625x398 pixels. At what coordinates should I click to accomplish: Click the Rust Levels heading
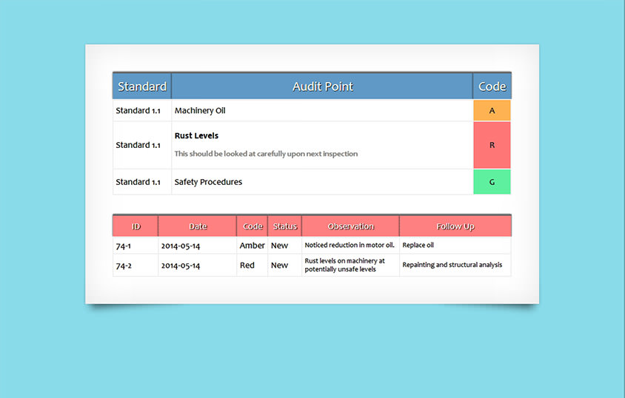pyautogui.click(x=196, y=135)
